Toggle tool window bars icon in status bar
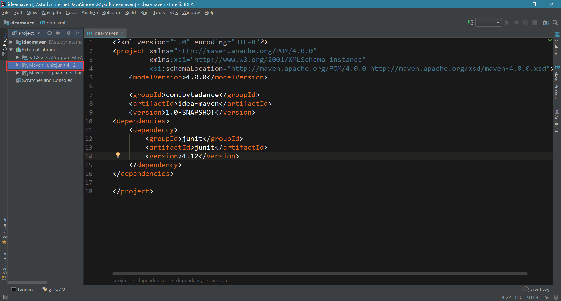Viewport: 561px width, 301px height. coord(6,297)
